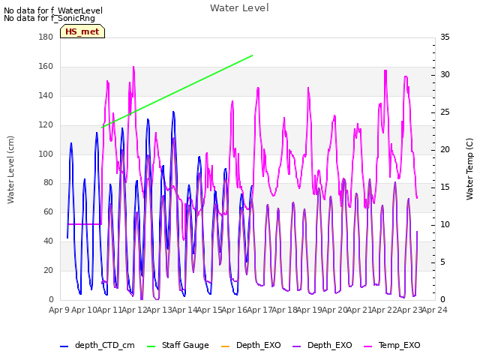Toggle Staff Gauge legend entry
Viewport: 480px width, 360px height.
point(178,345)
